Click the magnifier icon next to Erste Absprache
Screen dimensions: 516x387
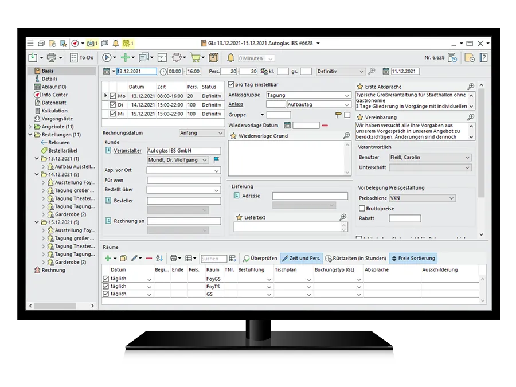(x=471, y=87)
